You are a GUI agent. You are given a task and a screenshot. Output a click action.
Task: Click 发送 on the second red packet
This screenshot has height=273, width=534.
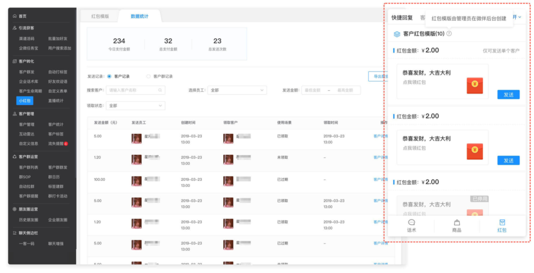click(x=508, y=160)
